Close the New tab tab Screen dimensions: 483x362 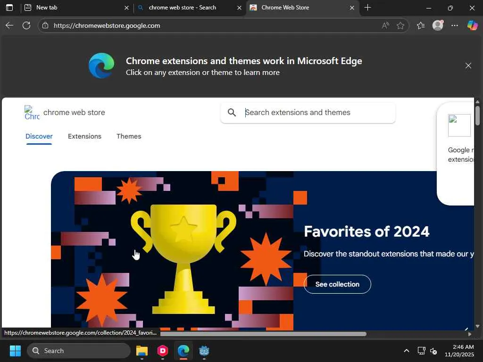pos(126,8)
